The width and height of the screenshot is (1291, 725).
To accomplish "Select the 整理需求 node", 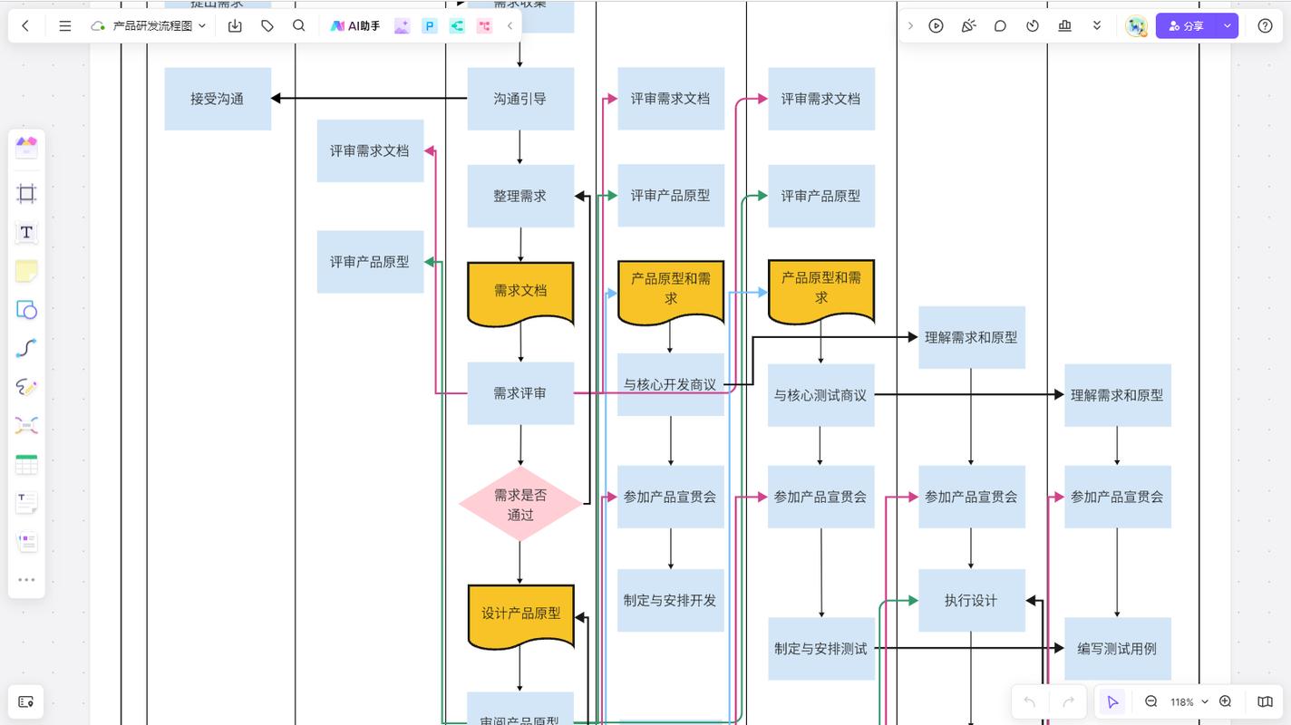I will (x=520, y=196).
